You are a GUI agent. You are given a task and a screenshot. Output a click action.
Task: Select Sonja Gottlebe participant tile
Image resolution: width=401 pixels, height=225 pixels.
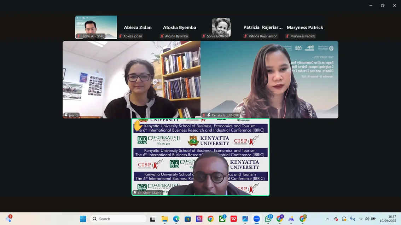[221, 28]
